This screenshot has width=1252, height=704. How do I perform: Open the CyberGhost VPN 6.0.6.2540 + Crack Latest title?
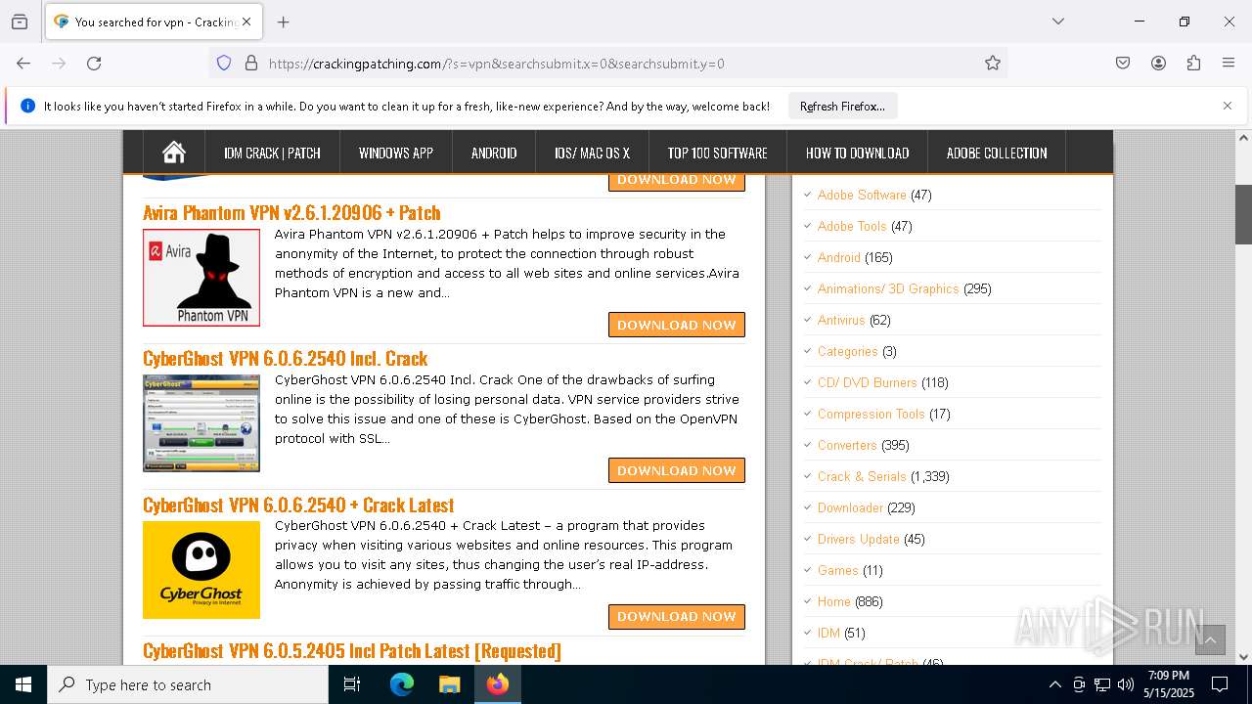click(298, 505)
